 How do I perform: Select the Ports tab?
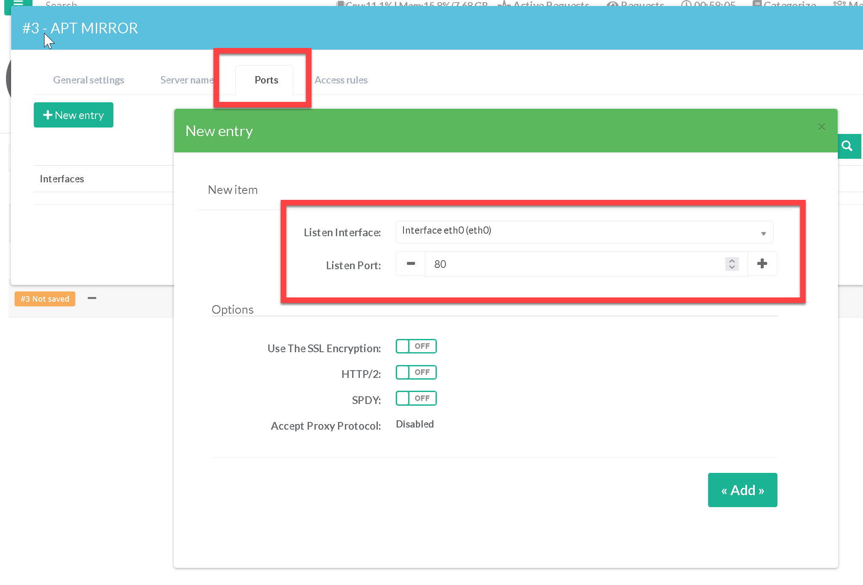pyautogui.click(x=266, y=80)
